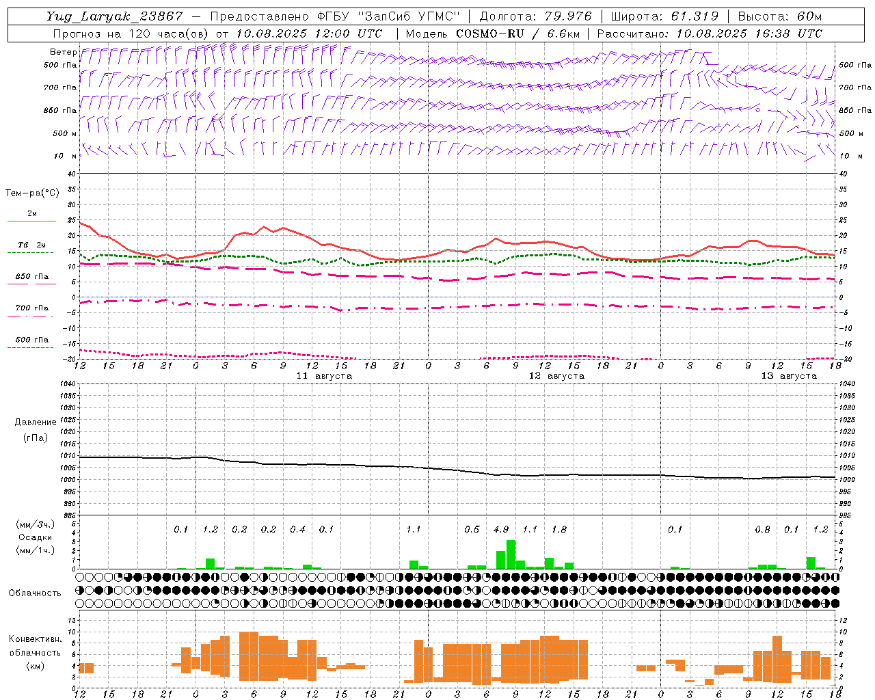Click the station title Yug_Laryak_23867
Viewport: 875px width, 700px height.
(114, 16)
